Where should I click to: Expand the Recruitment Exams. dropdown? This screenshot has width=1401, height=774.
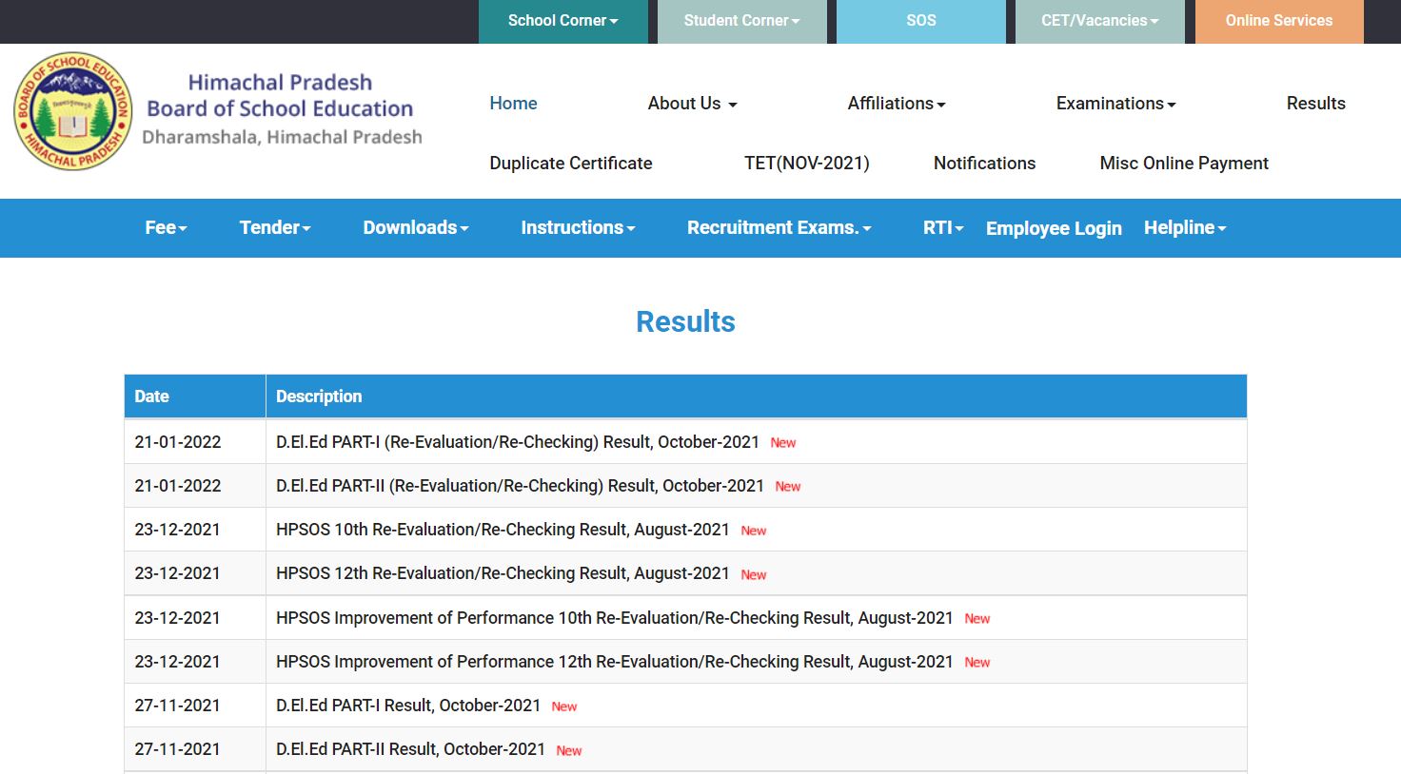click(x=779, y=228)
